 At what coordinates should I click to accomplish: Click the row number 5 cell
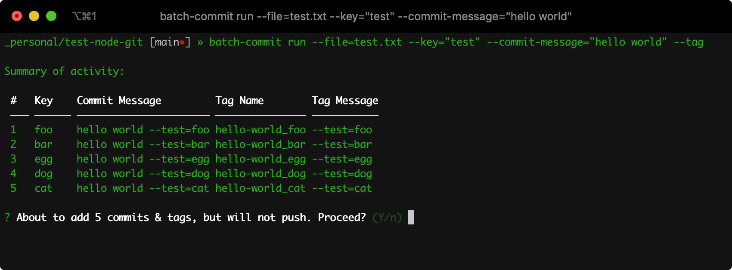tap(13, 188)
